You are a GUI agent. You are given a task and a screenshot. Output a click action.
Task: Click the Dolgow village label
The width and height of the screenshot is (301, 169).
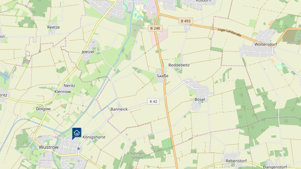tap(44, 109)
